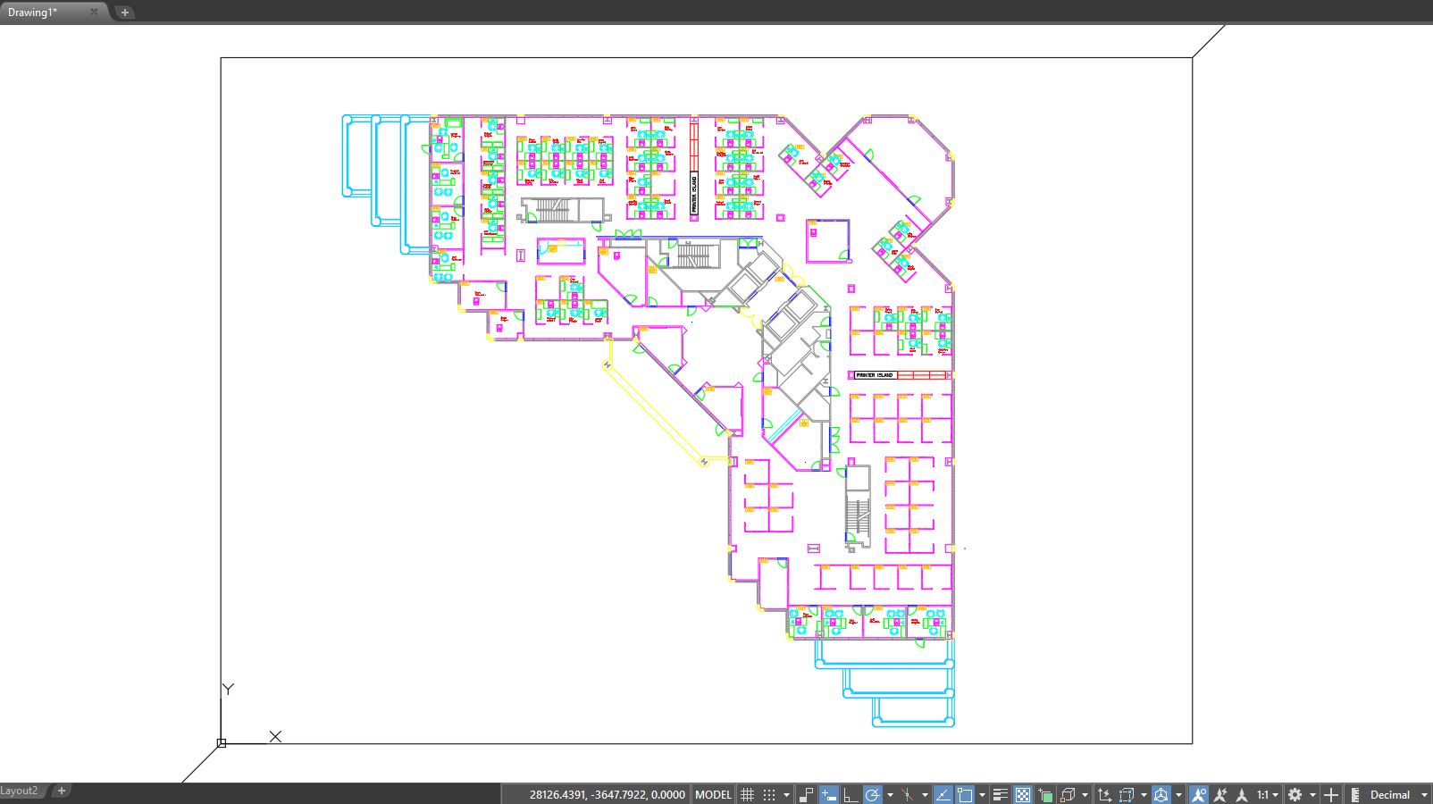Switch to the Layout2 tab
Viewport: 1433px width, 804px height.
(20, 791)
